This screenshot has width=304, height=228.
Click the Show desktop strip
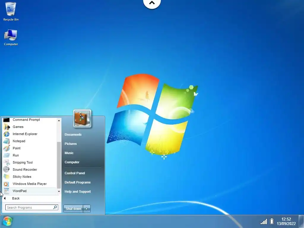301,221
